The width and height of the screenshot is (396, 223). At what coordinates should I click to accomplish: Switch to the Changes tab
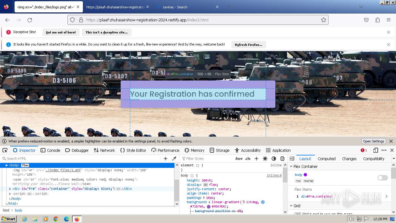click(x=349, y=159)
